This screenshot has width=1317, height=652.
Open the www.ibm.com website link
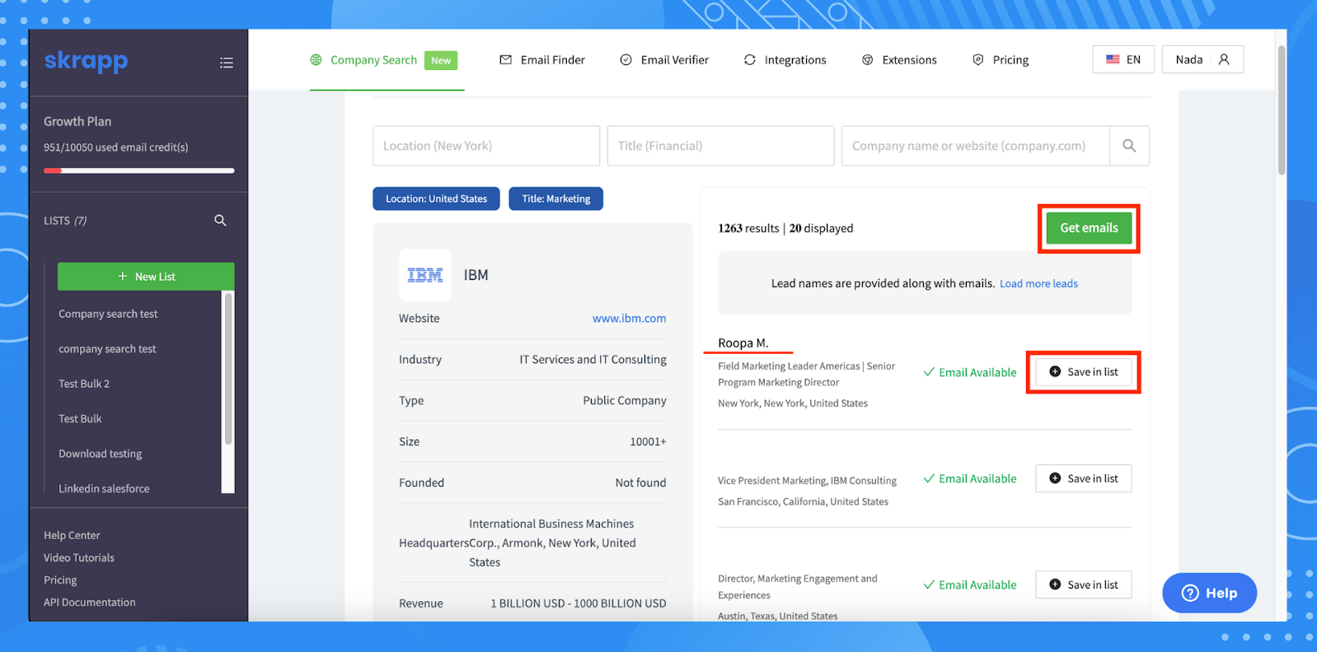tap(629, 319)
